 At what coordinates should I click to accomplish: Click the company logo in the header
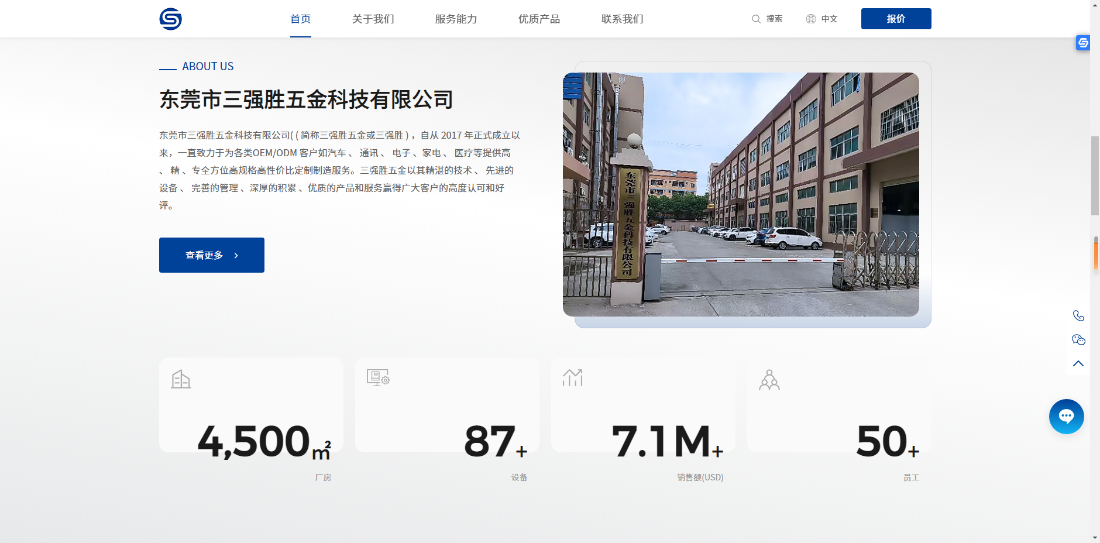pos(171,19)
